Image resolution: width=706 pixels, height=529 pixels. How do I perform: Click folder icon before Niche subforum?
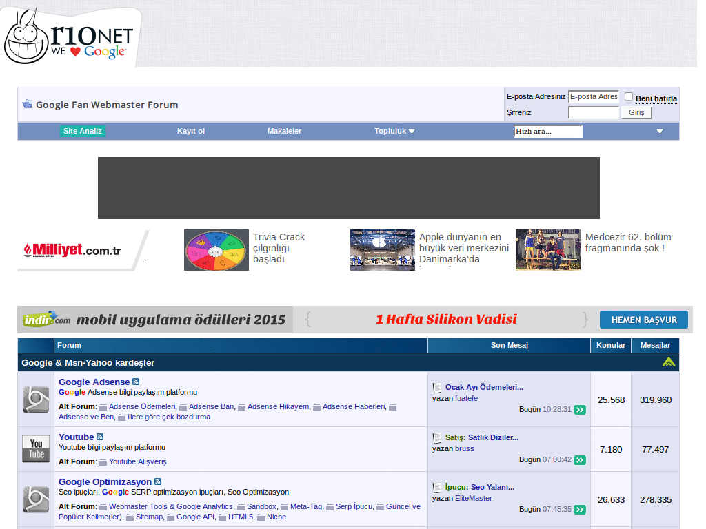point(261,517)
